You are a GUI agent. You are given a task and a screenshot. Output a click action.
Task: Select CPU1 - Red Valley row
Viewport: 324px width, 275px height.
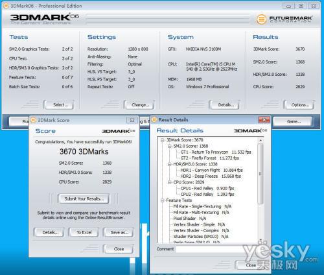pyautogui.click(x=207, y=188)
